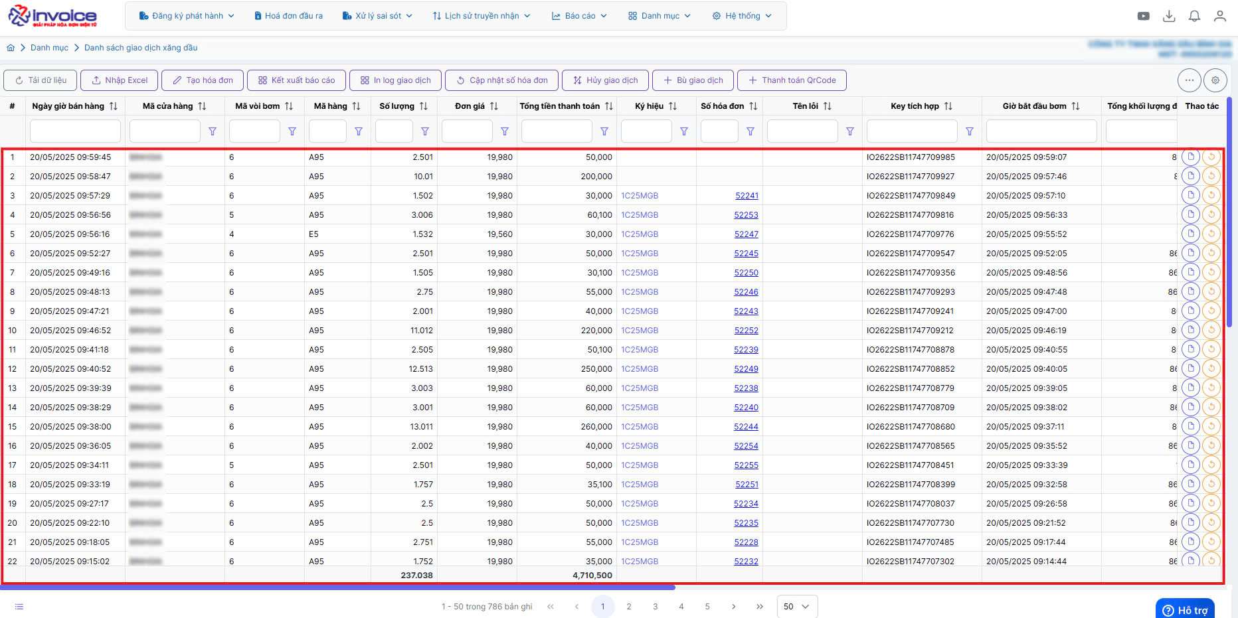This screenshot has width=1238, height=618.
Task: Sort by Ngày giờ bán hàng column arrows
Action: pos(114,106)
